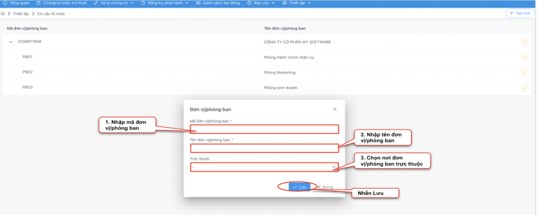Click edit pencil for Phòng kinh doanh
Image resolution: width=537 pixels, height=215 pixels.
(x=525, y=88)
